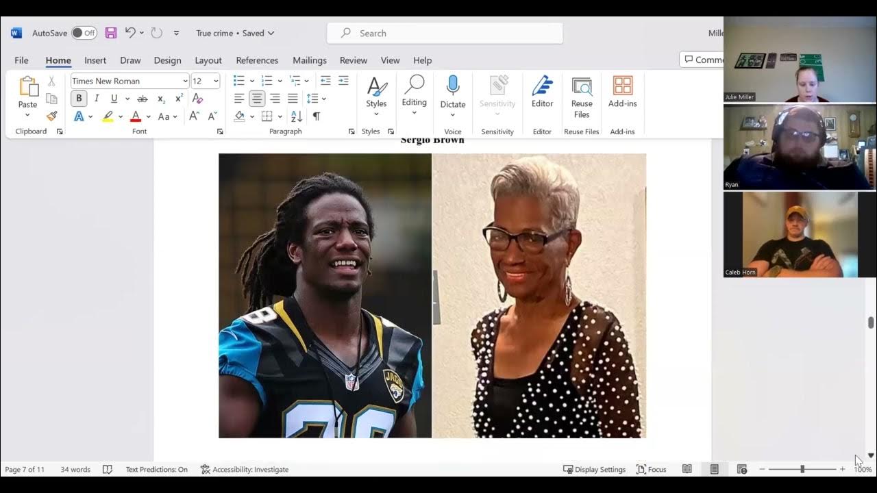877x493 pixels.
Task: Open the line spacing options dropdown
Action: pyautogui.click(x=317, y=98)
